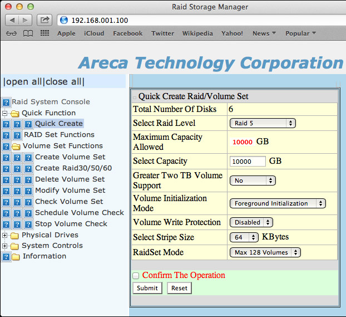Open the share button in the toolbar

[45, 21]
